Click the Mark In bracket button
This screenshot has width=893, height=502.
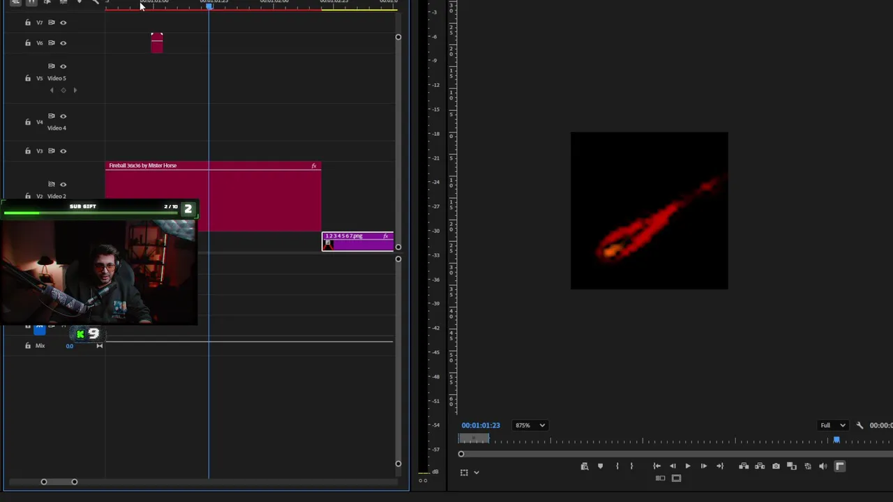pos(617,466)
